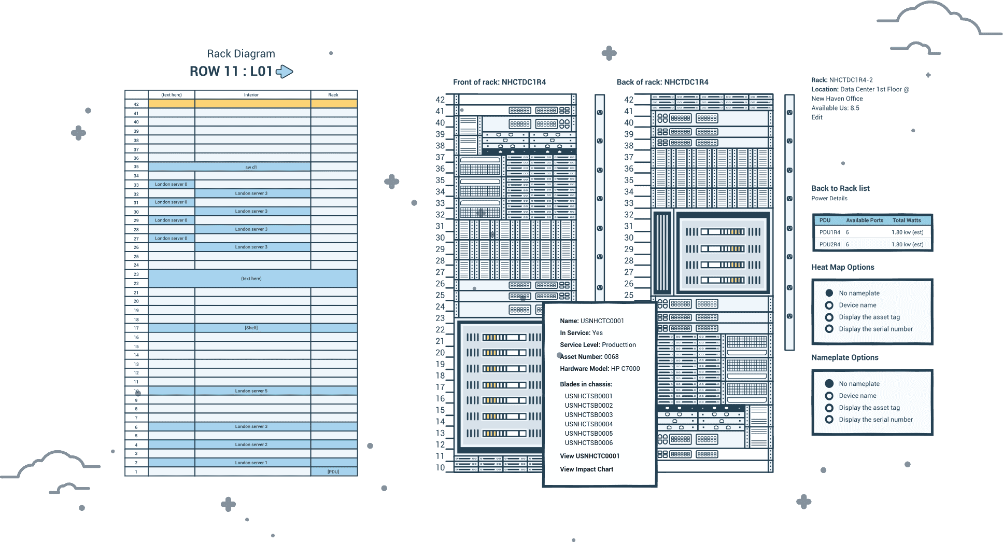Select blade USNHCTSB0006 in chassis list

588,442
